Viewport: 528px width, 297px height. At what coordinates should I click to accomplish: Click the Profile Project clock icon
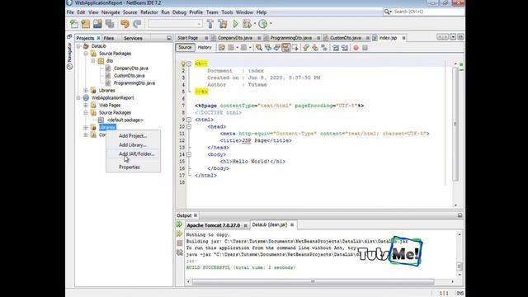click(x=263, y=24)
